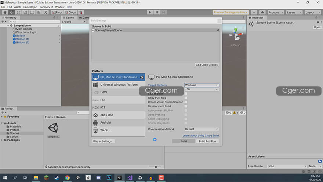The image size is (323, 182).
Task: Select the Rotate tool
Action: pos(19,13)
